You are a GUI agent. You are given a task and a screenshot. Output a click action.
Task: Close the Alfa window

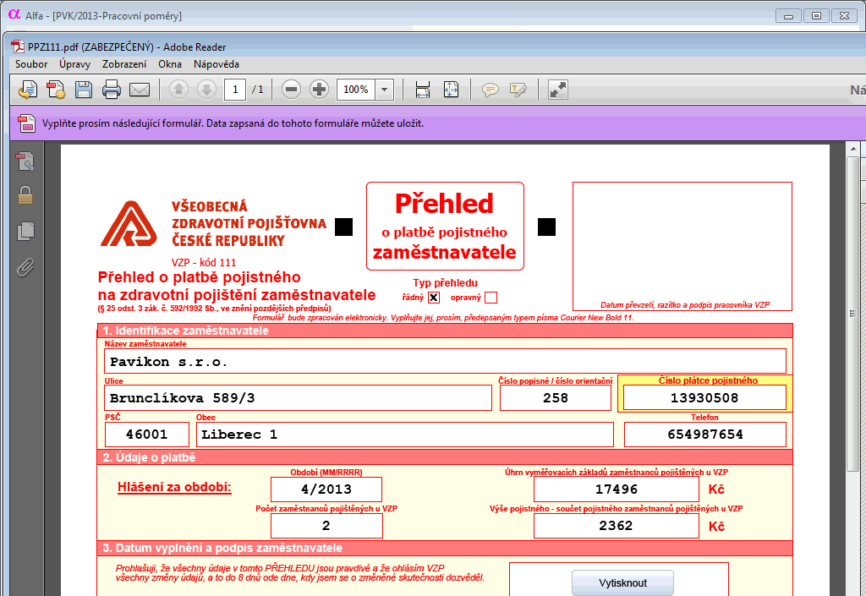(844, 15)
